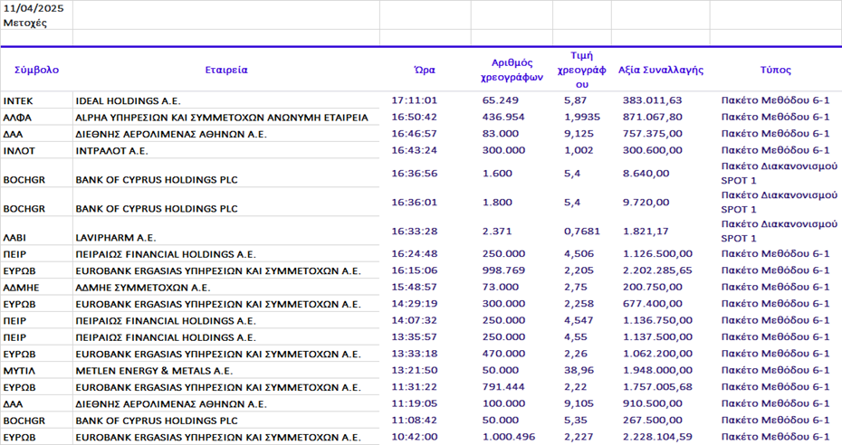Select the INTEK symbol cell
Viewport: 842px width, 445px height.
[18, 100]
